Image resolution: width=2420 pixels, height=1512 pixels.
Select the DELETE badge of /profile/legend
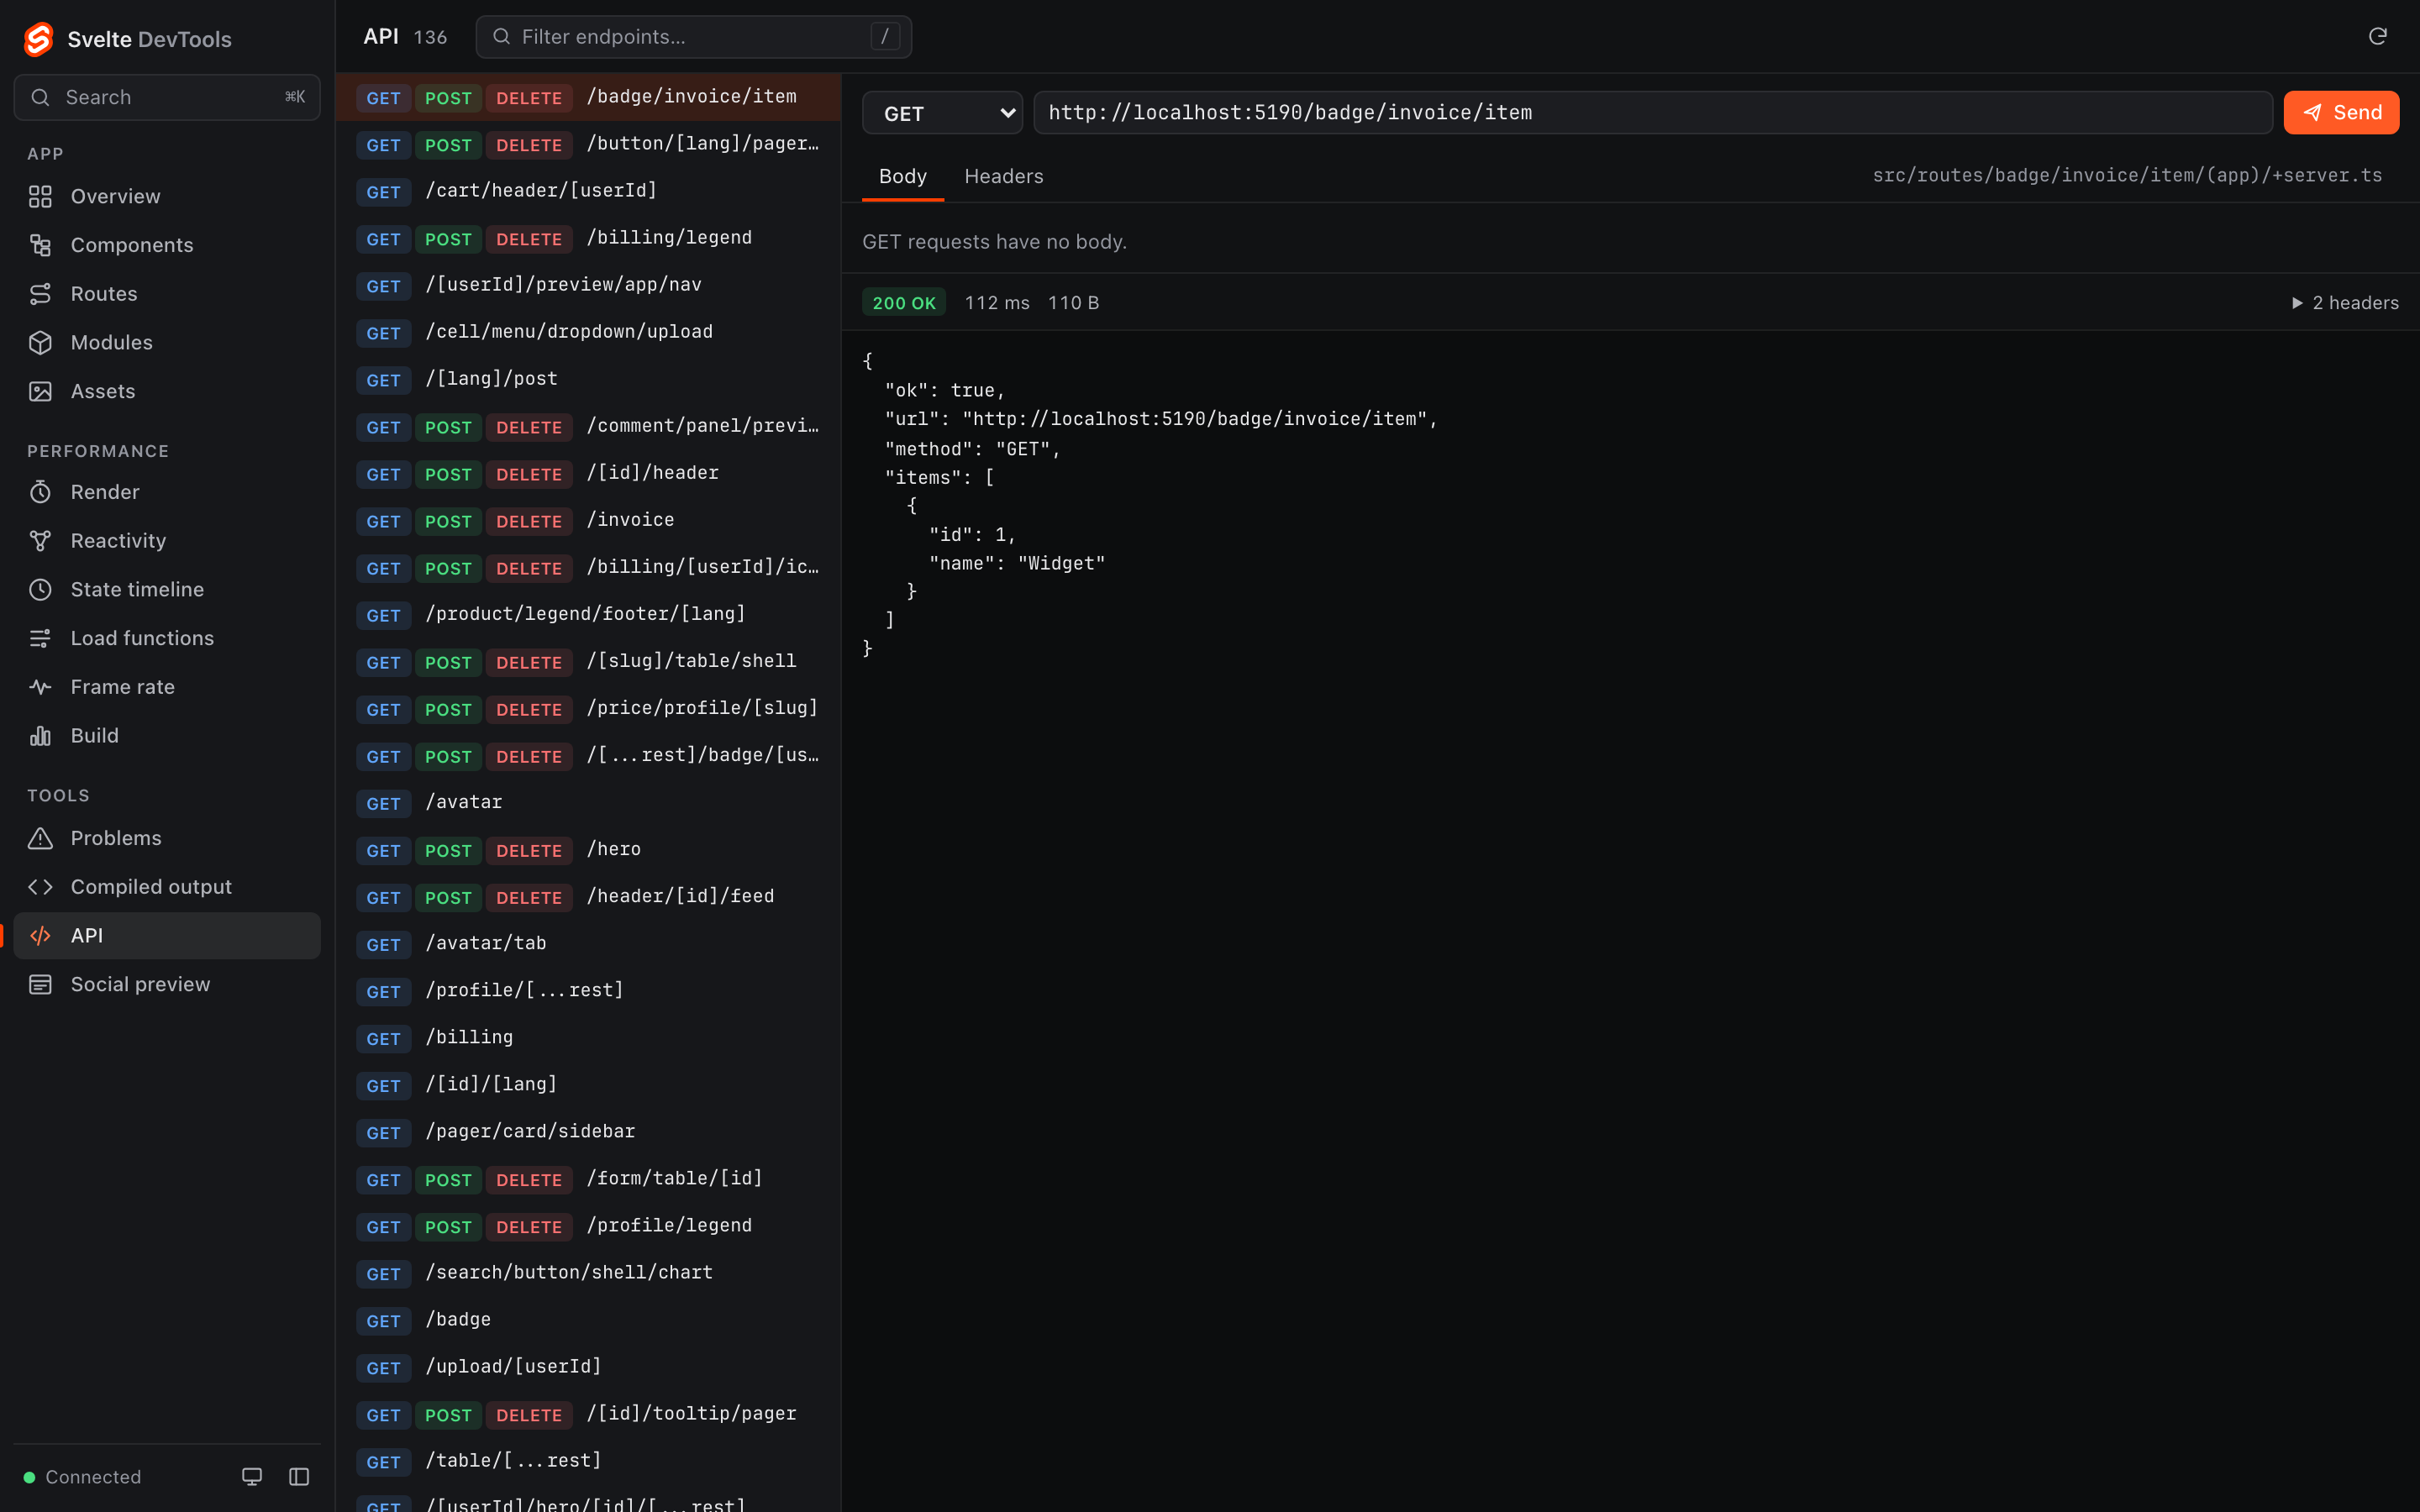pos(529,1227)
